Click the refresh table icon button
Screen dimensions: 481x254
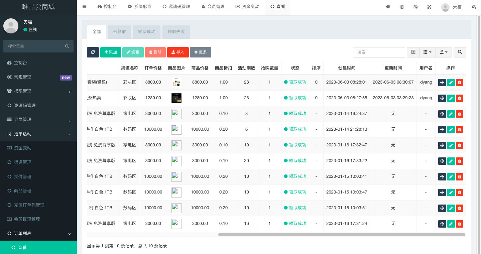click(x=93, y=52)
